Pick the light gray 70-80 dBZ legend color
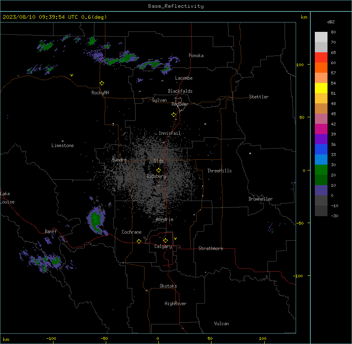 [321, 37]
